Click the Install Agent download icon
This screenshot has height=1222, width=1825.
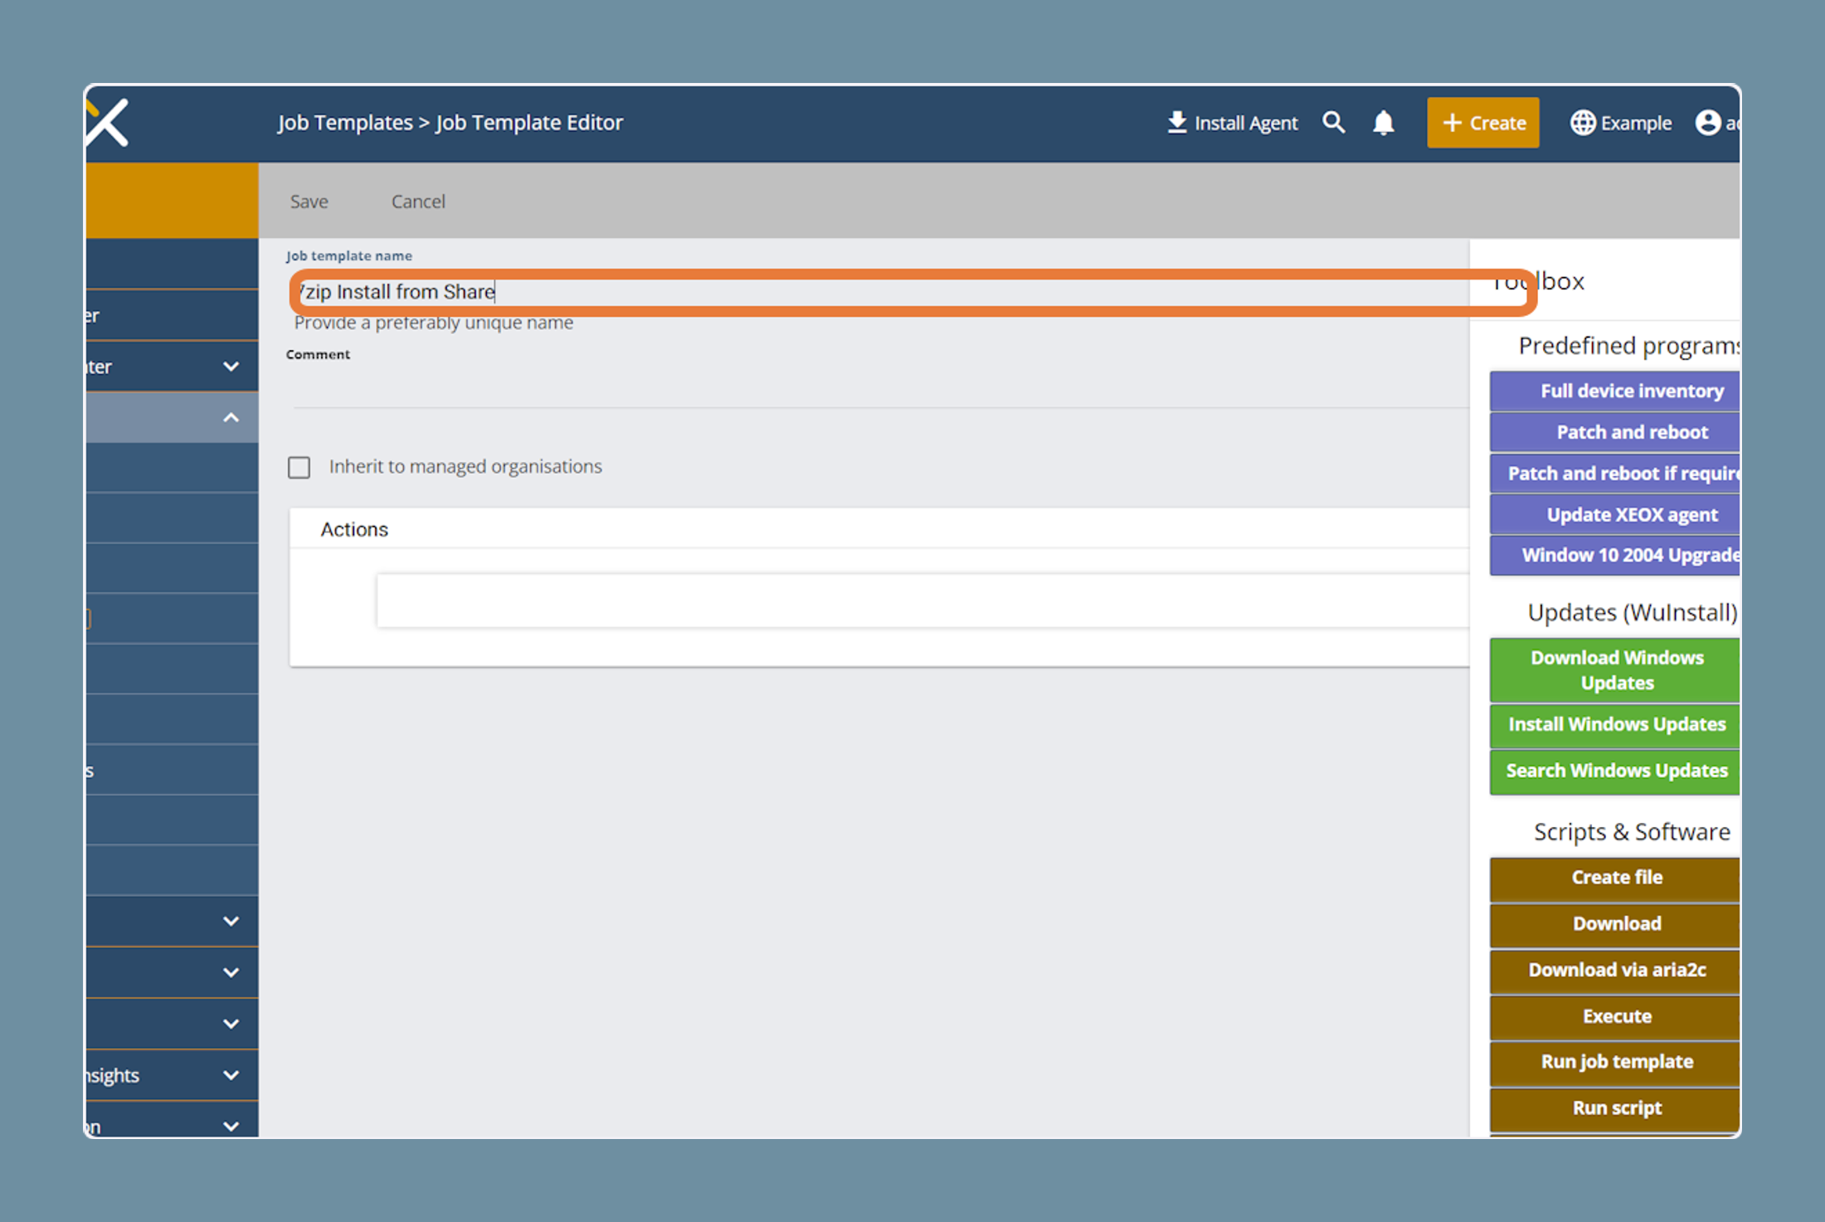coord(1176,122)
